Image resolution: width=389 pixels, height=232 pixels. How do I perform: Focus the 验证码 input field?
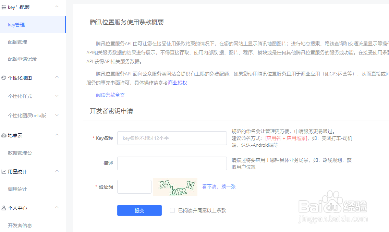point(134,187)
